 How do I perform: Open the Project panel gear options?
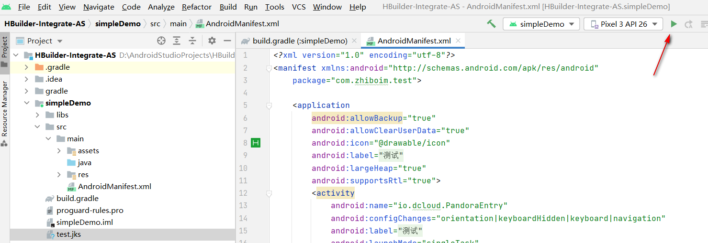[x=212, y=41]
